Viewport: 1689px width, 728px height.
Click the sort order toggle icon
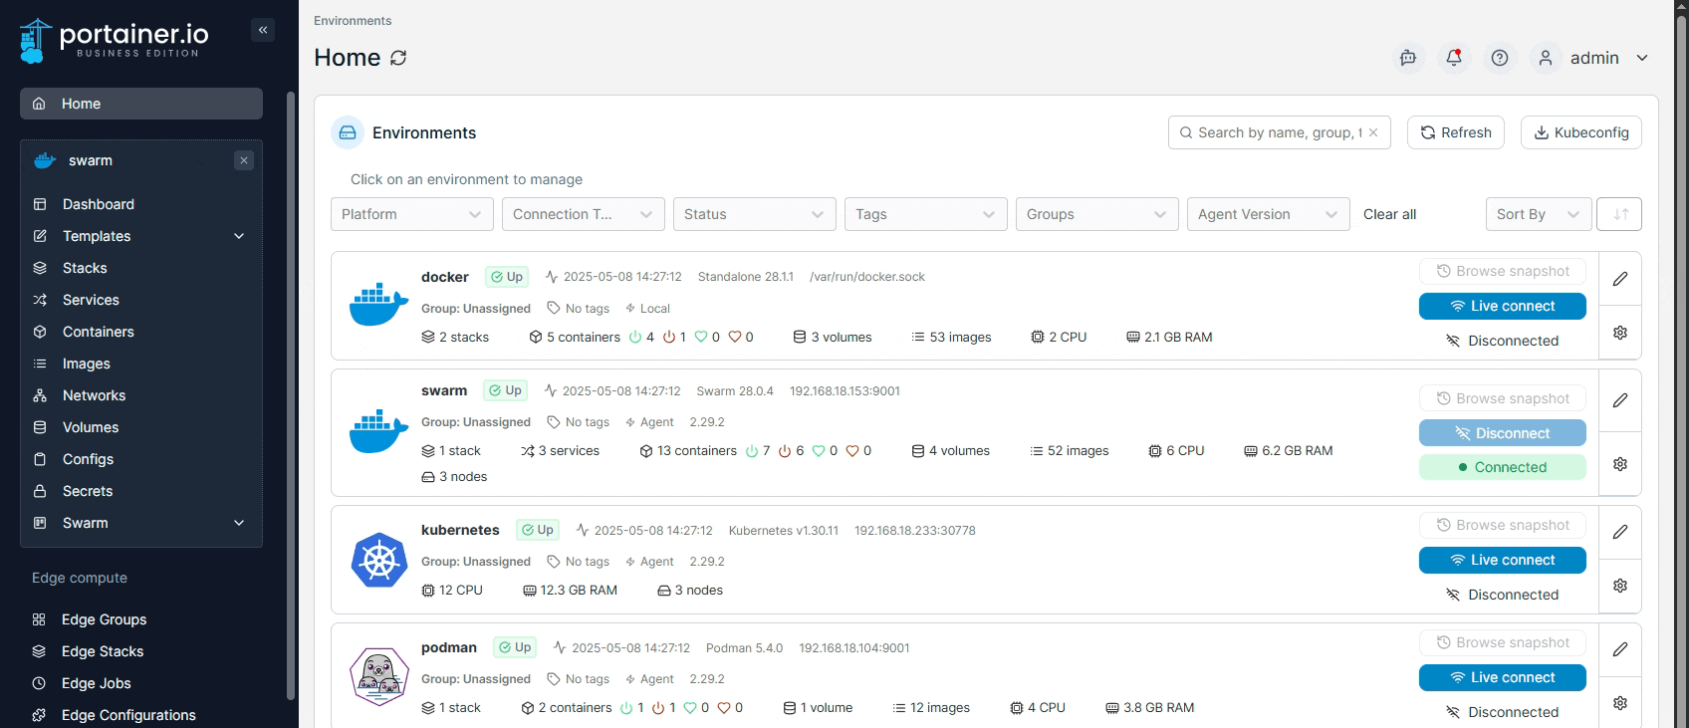point(1619,214)
